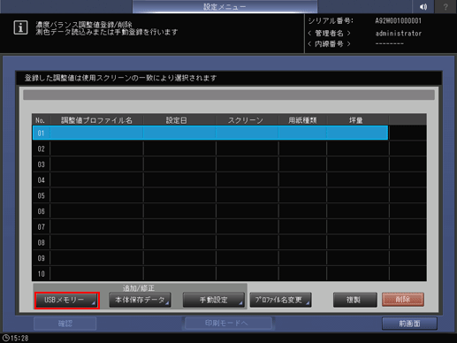
Task: Click the 追加/修正 group label
Action: 139,288
